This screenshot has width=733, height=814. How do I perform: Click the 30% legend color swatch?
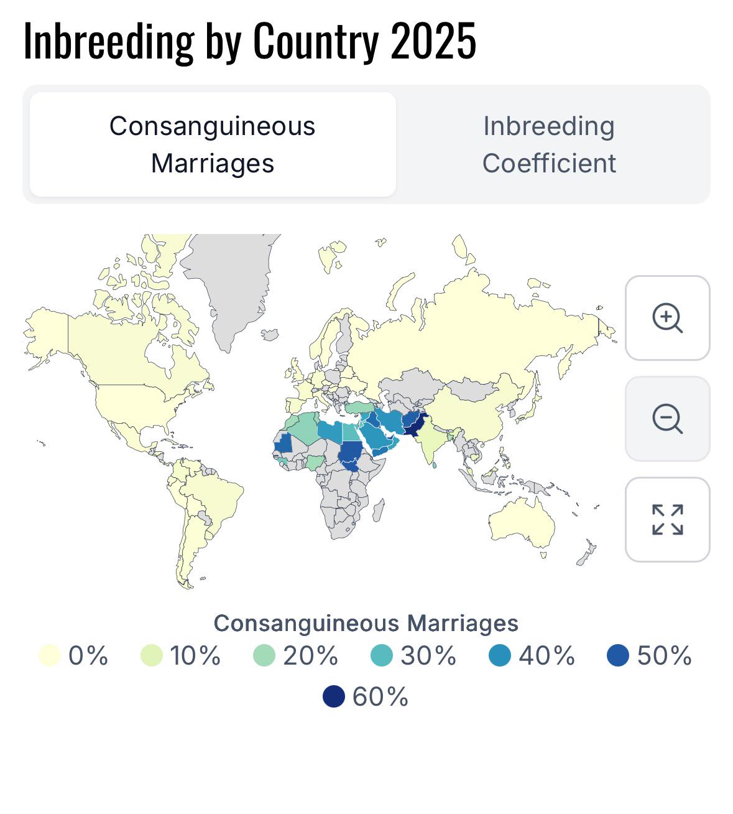(x=382, y=656)
